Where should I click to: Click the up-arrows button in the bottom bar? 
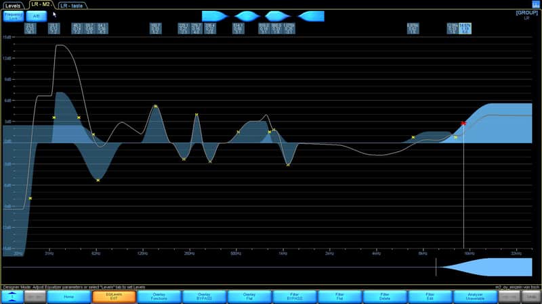(x=12, y=297)
